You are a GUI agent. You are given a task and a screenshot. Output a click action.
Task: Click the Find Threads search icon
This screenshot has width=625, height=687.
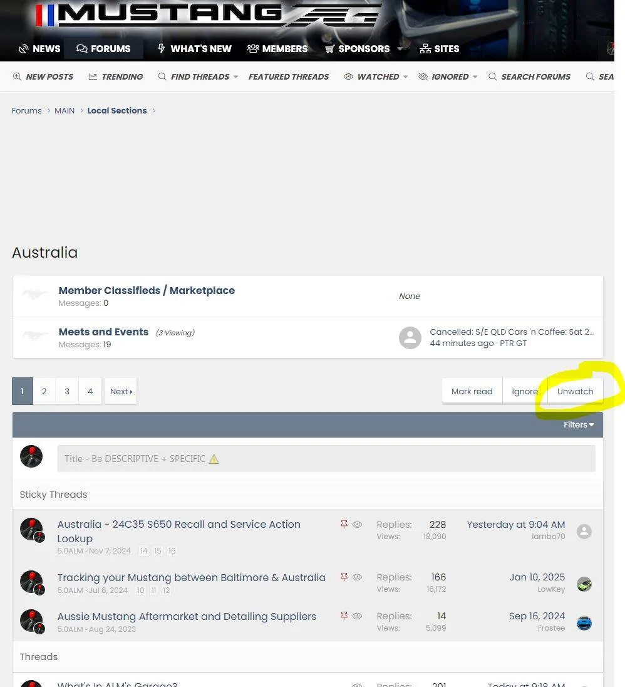(x=162, y=76)
